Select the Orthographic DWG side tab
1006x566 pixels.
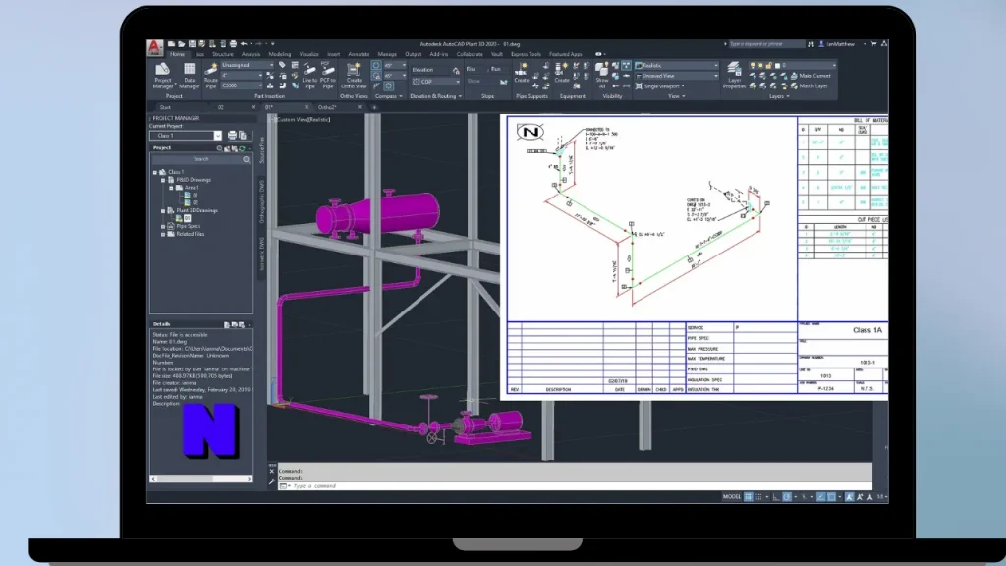(261, 201)
